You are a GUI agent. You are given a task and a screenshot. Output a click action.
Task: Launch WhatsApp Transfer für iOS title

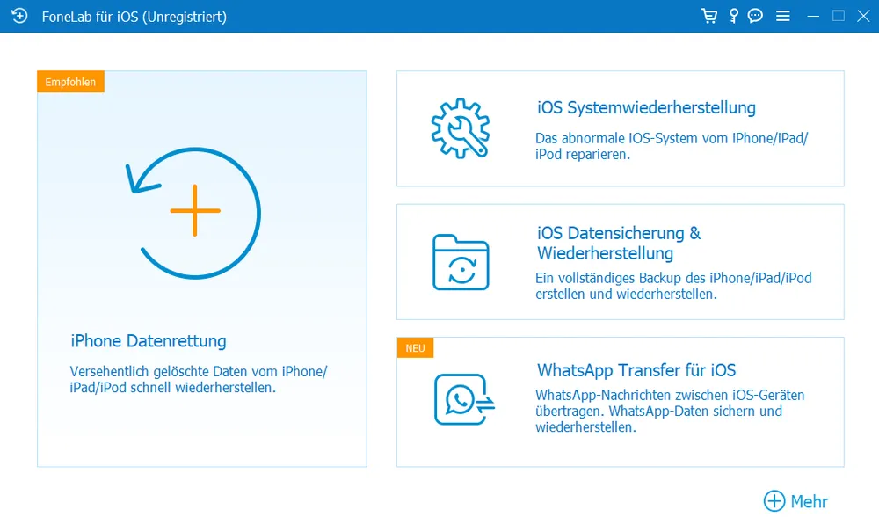[636, 370]
